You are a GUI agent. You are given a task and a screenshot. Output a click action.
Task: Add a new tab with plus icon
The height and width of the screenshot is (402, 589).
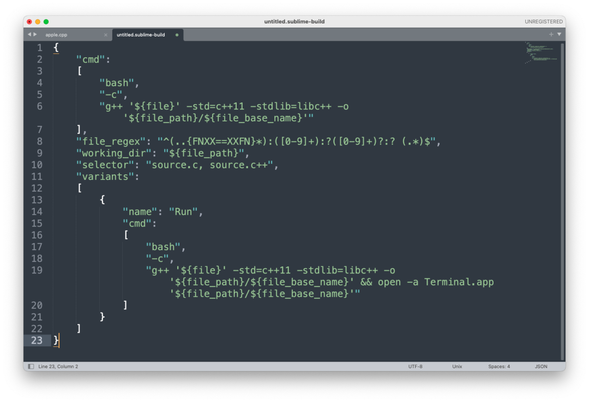(551, 34)
